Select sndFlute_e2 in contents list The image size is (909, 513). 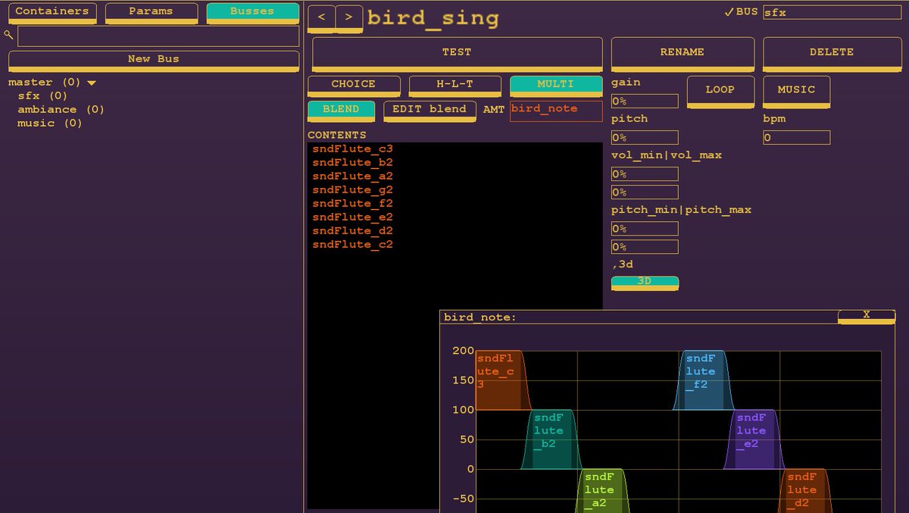pos(353,217)
